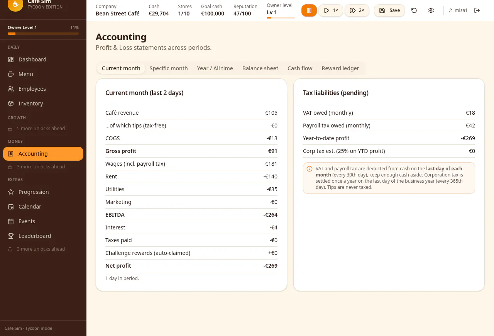
Task: Switch to the Specific month tab
Action: pyautogui.click(x=169, y=68)
